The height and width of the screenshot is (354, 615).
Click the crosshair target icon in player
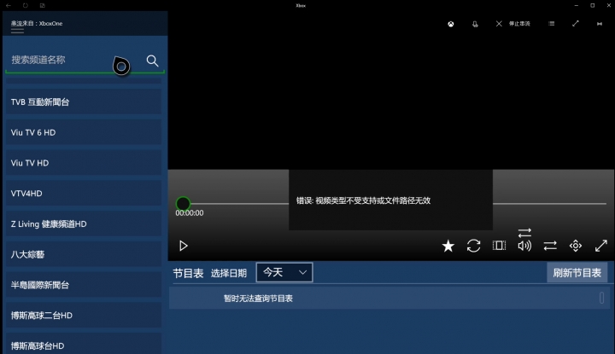click(576, 246)
